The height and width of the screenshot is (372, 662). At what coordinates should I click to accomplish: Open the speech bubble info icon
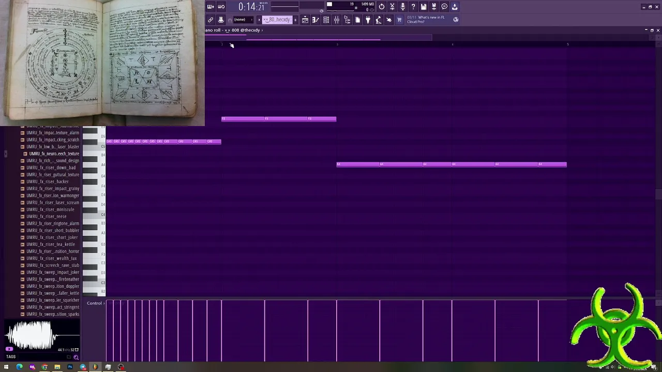click(444, 7)
